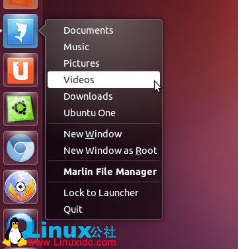Select New Window as Root

coord(104,151)
